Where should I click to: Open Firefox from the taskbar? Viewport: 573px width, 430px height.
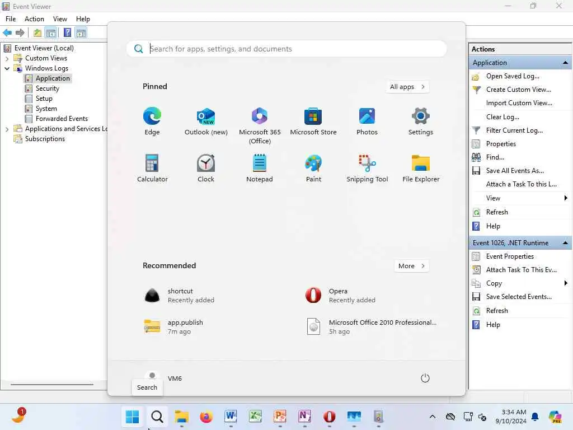[x=206, y=417]
